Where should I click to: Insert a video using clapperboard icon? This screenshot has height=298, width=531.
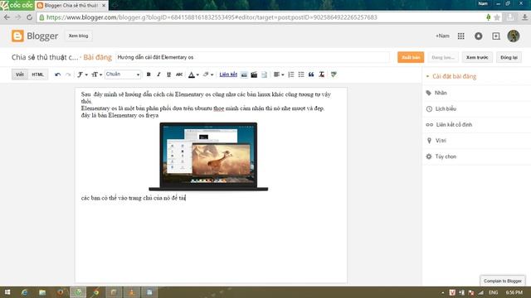pyautogui.click(x=254, y=74)
